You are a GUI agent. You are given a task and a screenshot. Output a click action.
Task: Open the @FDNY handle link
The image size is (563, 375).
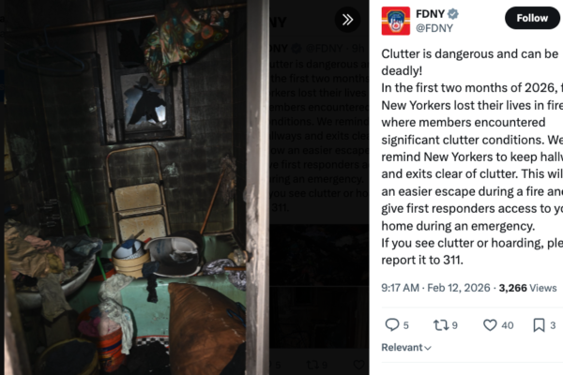[434, 28]
